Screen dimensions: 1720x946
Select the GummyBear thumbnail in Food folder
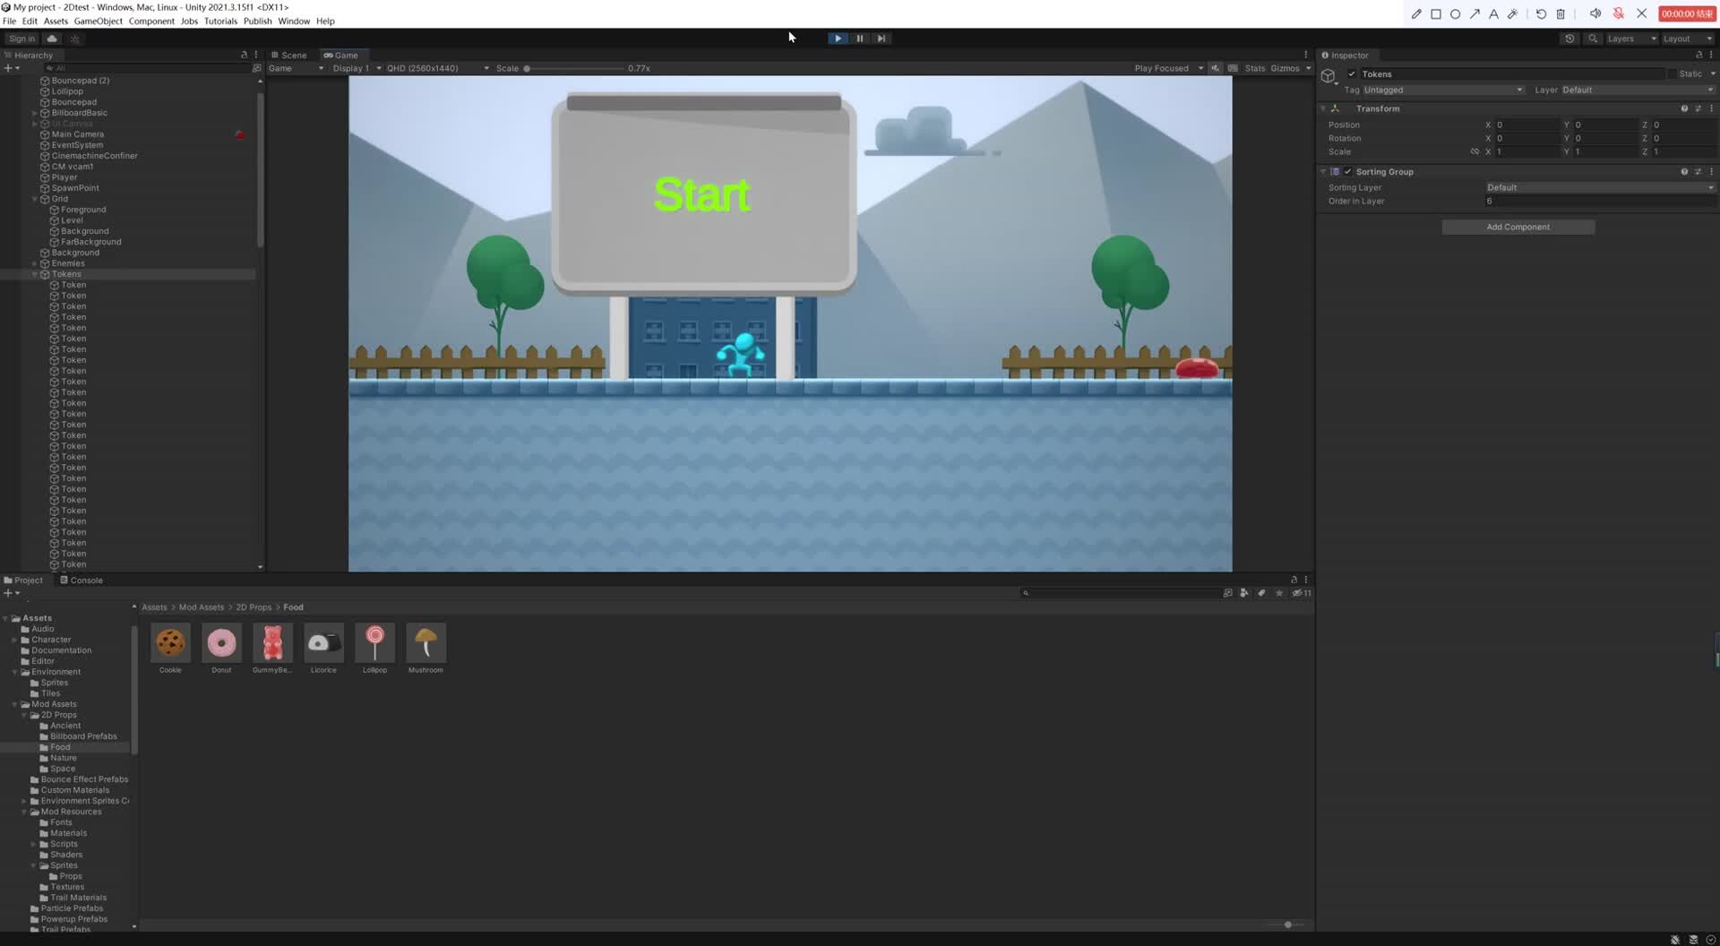tap(272, 643)
